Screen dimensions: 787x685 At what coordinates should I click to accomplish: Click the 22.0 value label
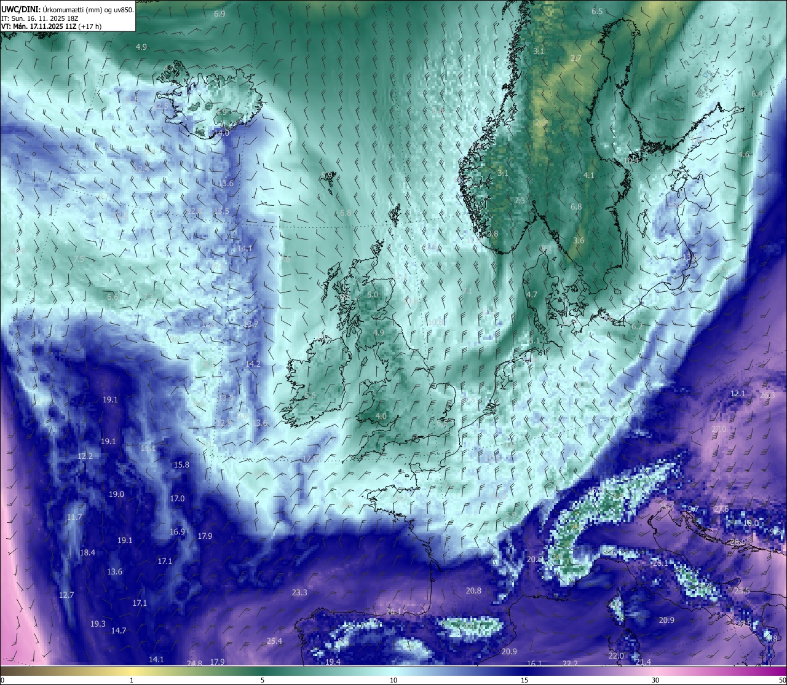pyautogui.click(x=617, y=656)
